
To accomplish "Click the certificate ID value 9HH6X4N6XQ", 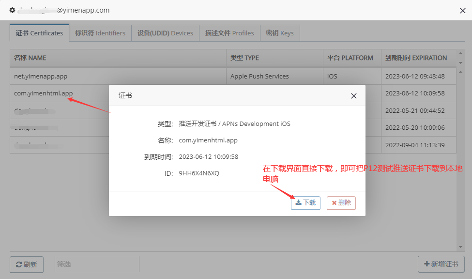I will (199, 173).
